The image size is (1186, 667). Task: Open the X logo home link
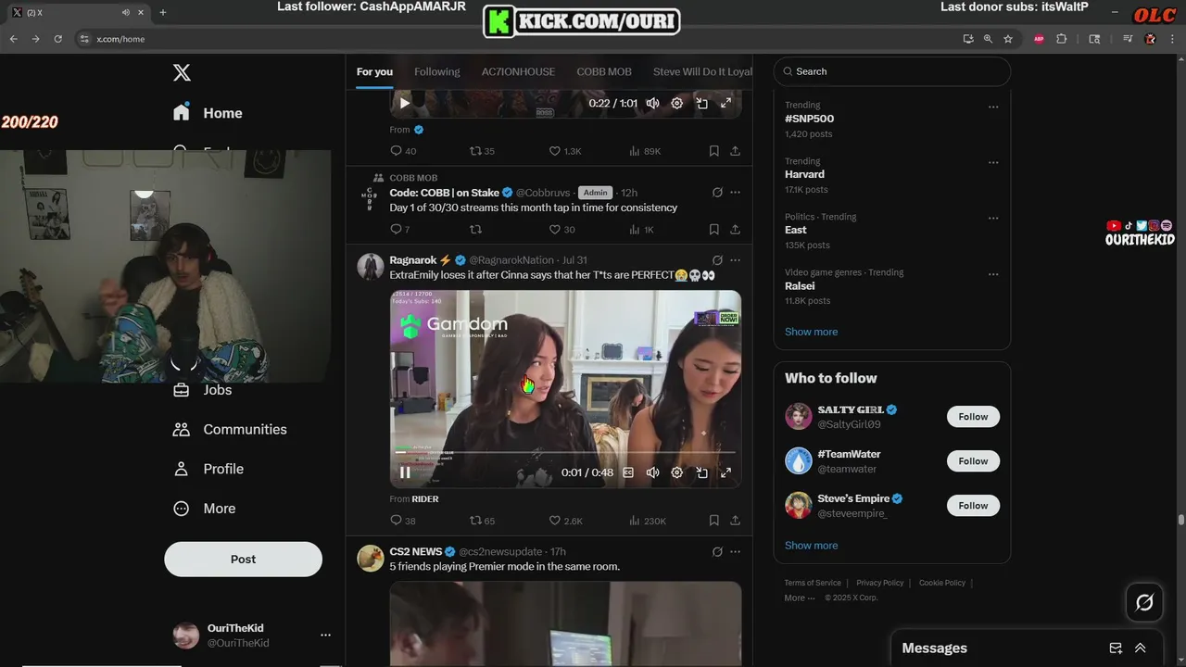182,72
